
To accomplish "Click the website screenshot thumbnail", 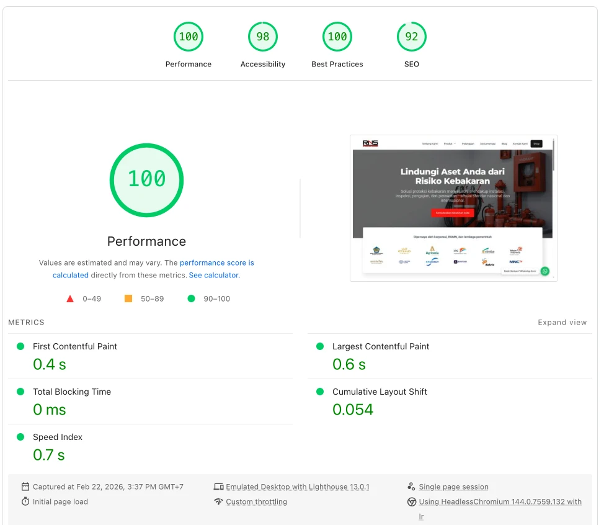I will tap(453, 208).
